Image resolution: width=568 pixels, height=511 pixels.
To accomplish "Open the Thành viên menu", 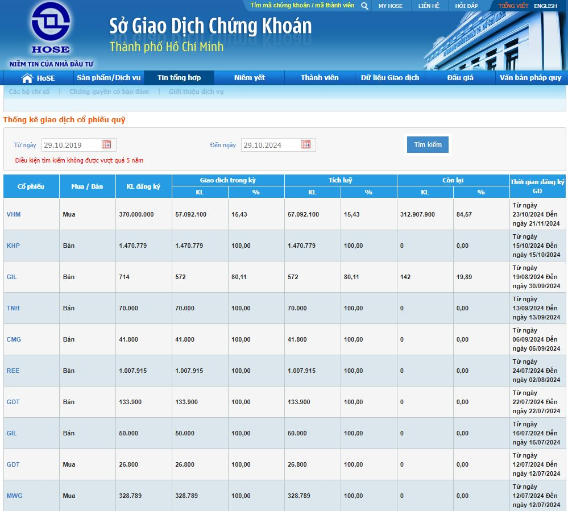I will click(x=320, y=77).
